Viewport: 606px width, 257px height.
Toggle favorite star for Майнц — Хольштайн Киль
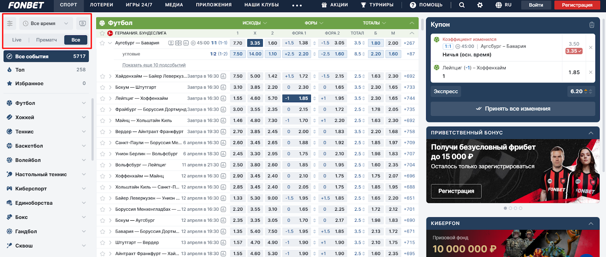pyautogui.click(x=102, y=121)
